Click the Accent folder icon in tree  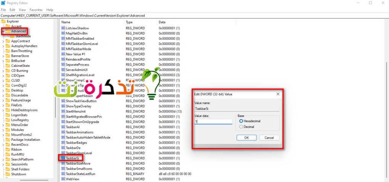pos(7,26)
